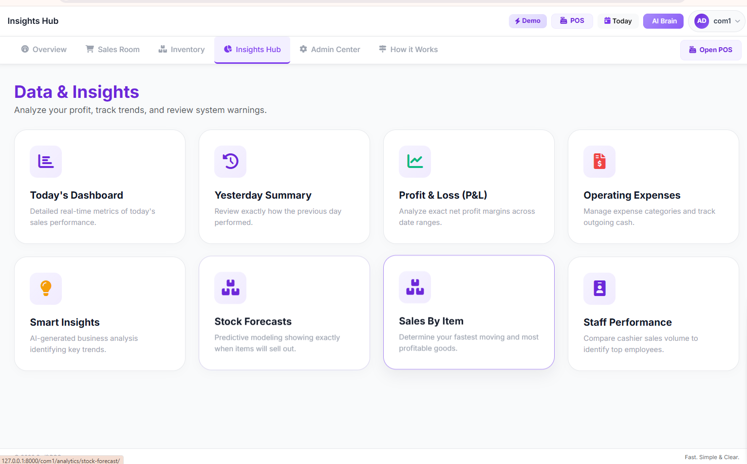Click 'Review exactly how the previous day' description

(278, 211)
